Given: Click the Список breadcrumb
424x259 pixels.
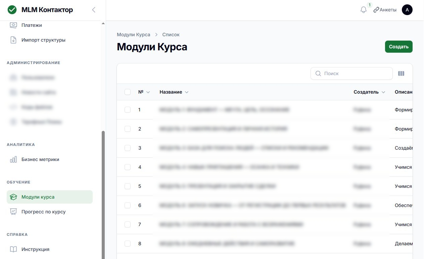Looking at the screenshot, I should [x=171, y=35].
